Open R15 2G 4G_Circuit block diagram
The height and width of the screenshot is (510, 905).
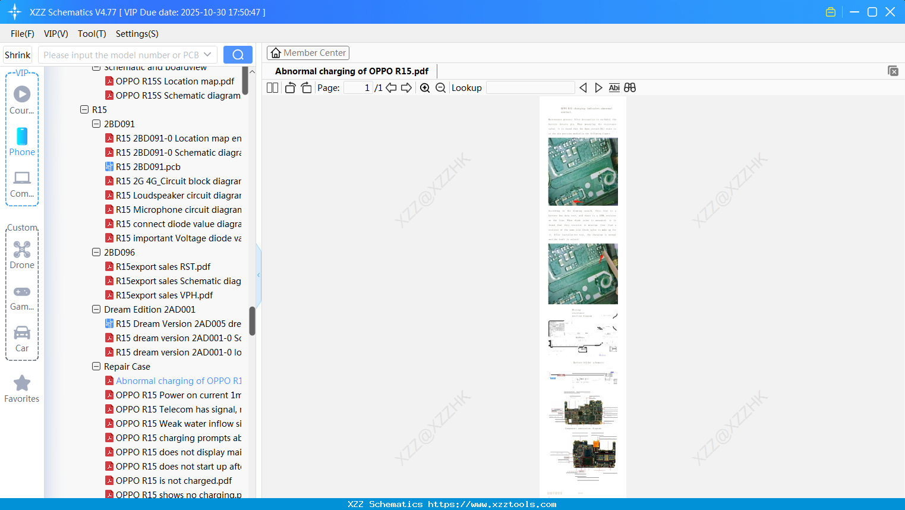(173, 181)
